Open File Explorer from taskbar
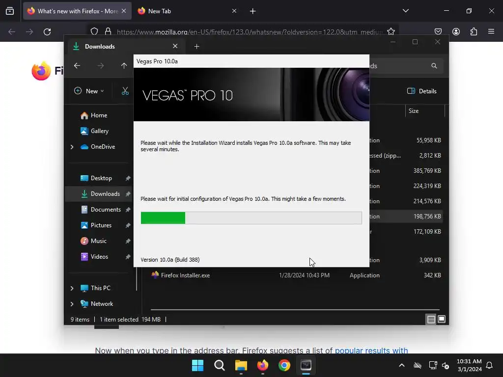Image resolution: width=503 pixels, height=377 pixels. point(241,365)
